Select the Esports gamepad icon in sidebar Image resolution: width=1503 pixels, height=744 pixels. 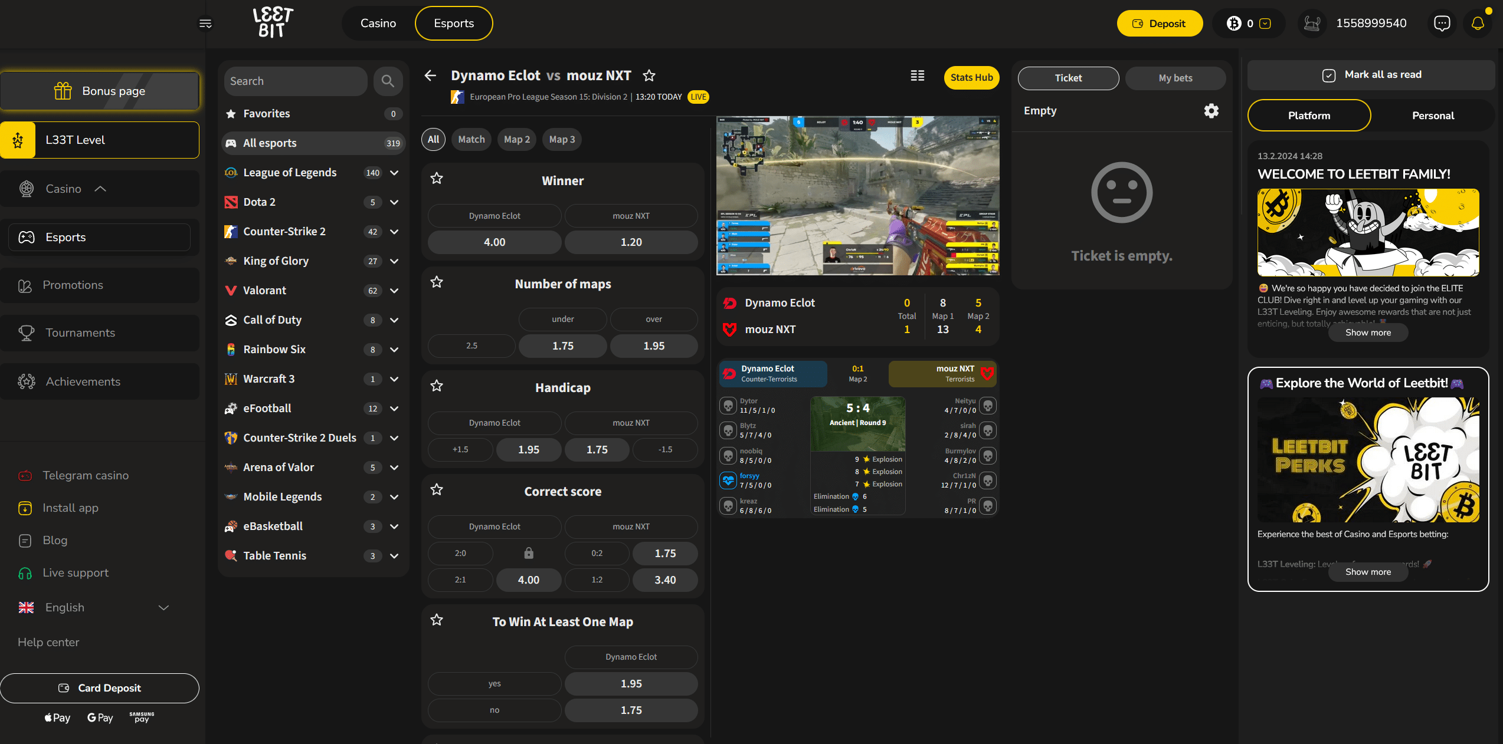click(x=26, y=236)
